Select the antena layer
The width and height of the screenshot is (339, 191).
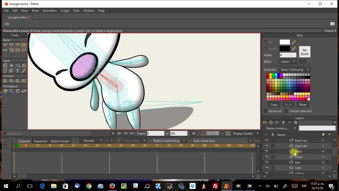click(x=299, y=151)
